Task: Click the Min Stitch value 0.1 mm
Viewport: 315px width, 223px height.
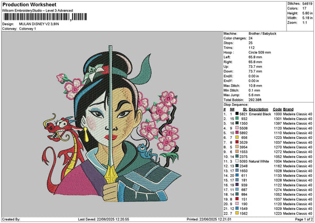Action: 254,90
